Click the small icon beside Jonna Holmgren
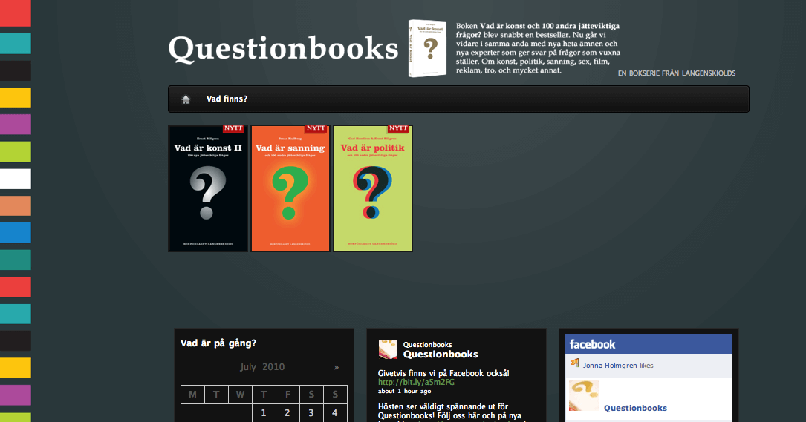This screenshot has height=422, width=806. (x=575, y=363)
